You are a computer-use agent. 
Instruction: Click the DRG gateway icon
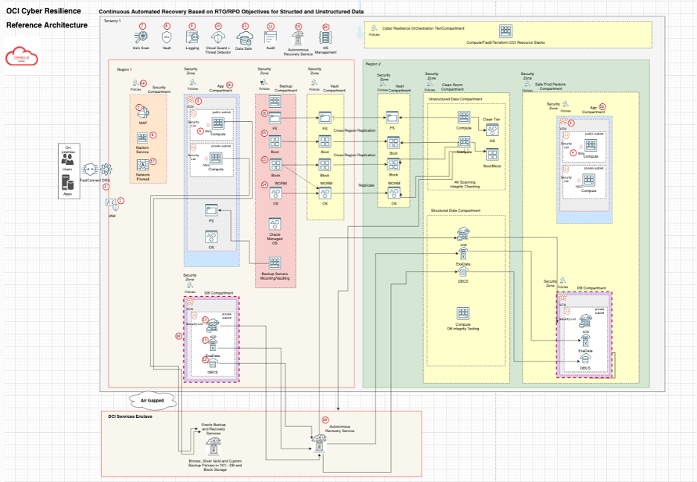click(x=106, y=168)
